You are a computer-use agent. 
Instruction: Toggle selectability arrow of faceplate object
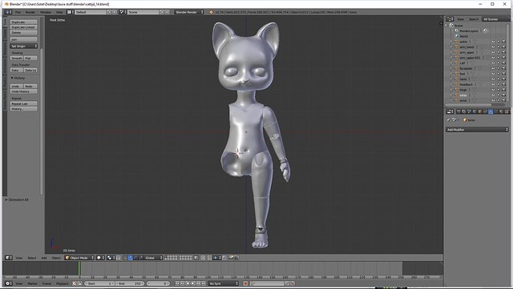click(x=499, y=68)
